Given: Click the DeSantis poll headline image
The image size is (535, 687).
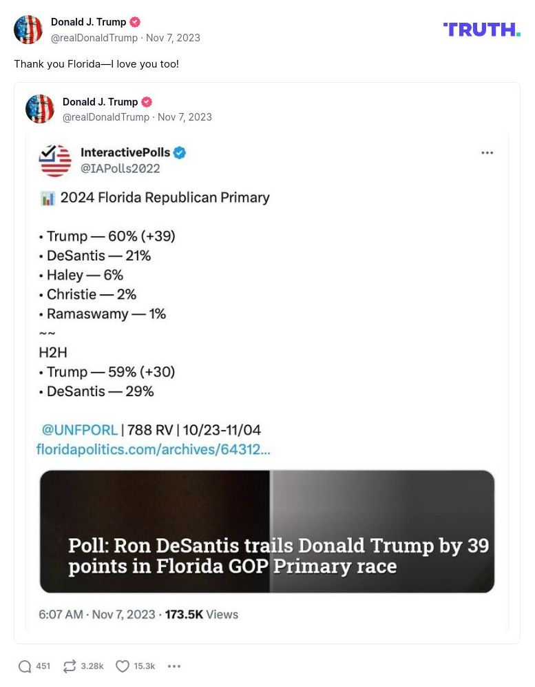Looking at the screenshot, I should 267,531.
